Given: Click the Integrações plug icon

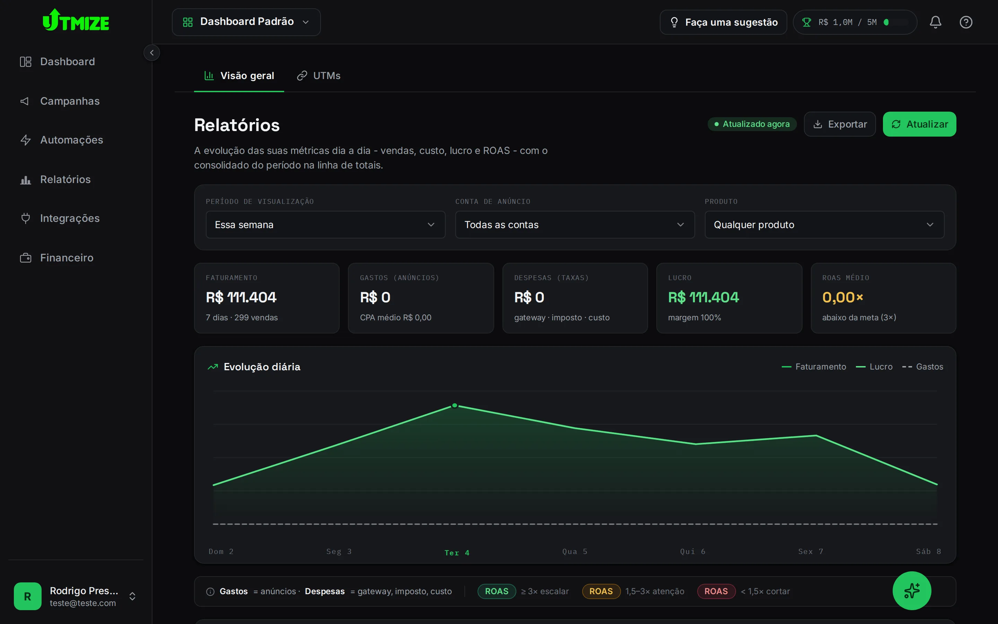Looking at the screenshot, I should click(x=26, y=218).
